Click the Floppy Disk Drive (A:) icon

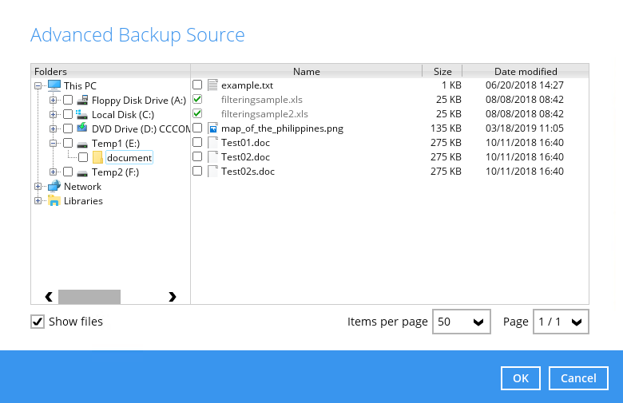[x=82, y=100]
